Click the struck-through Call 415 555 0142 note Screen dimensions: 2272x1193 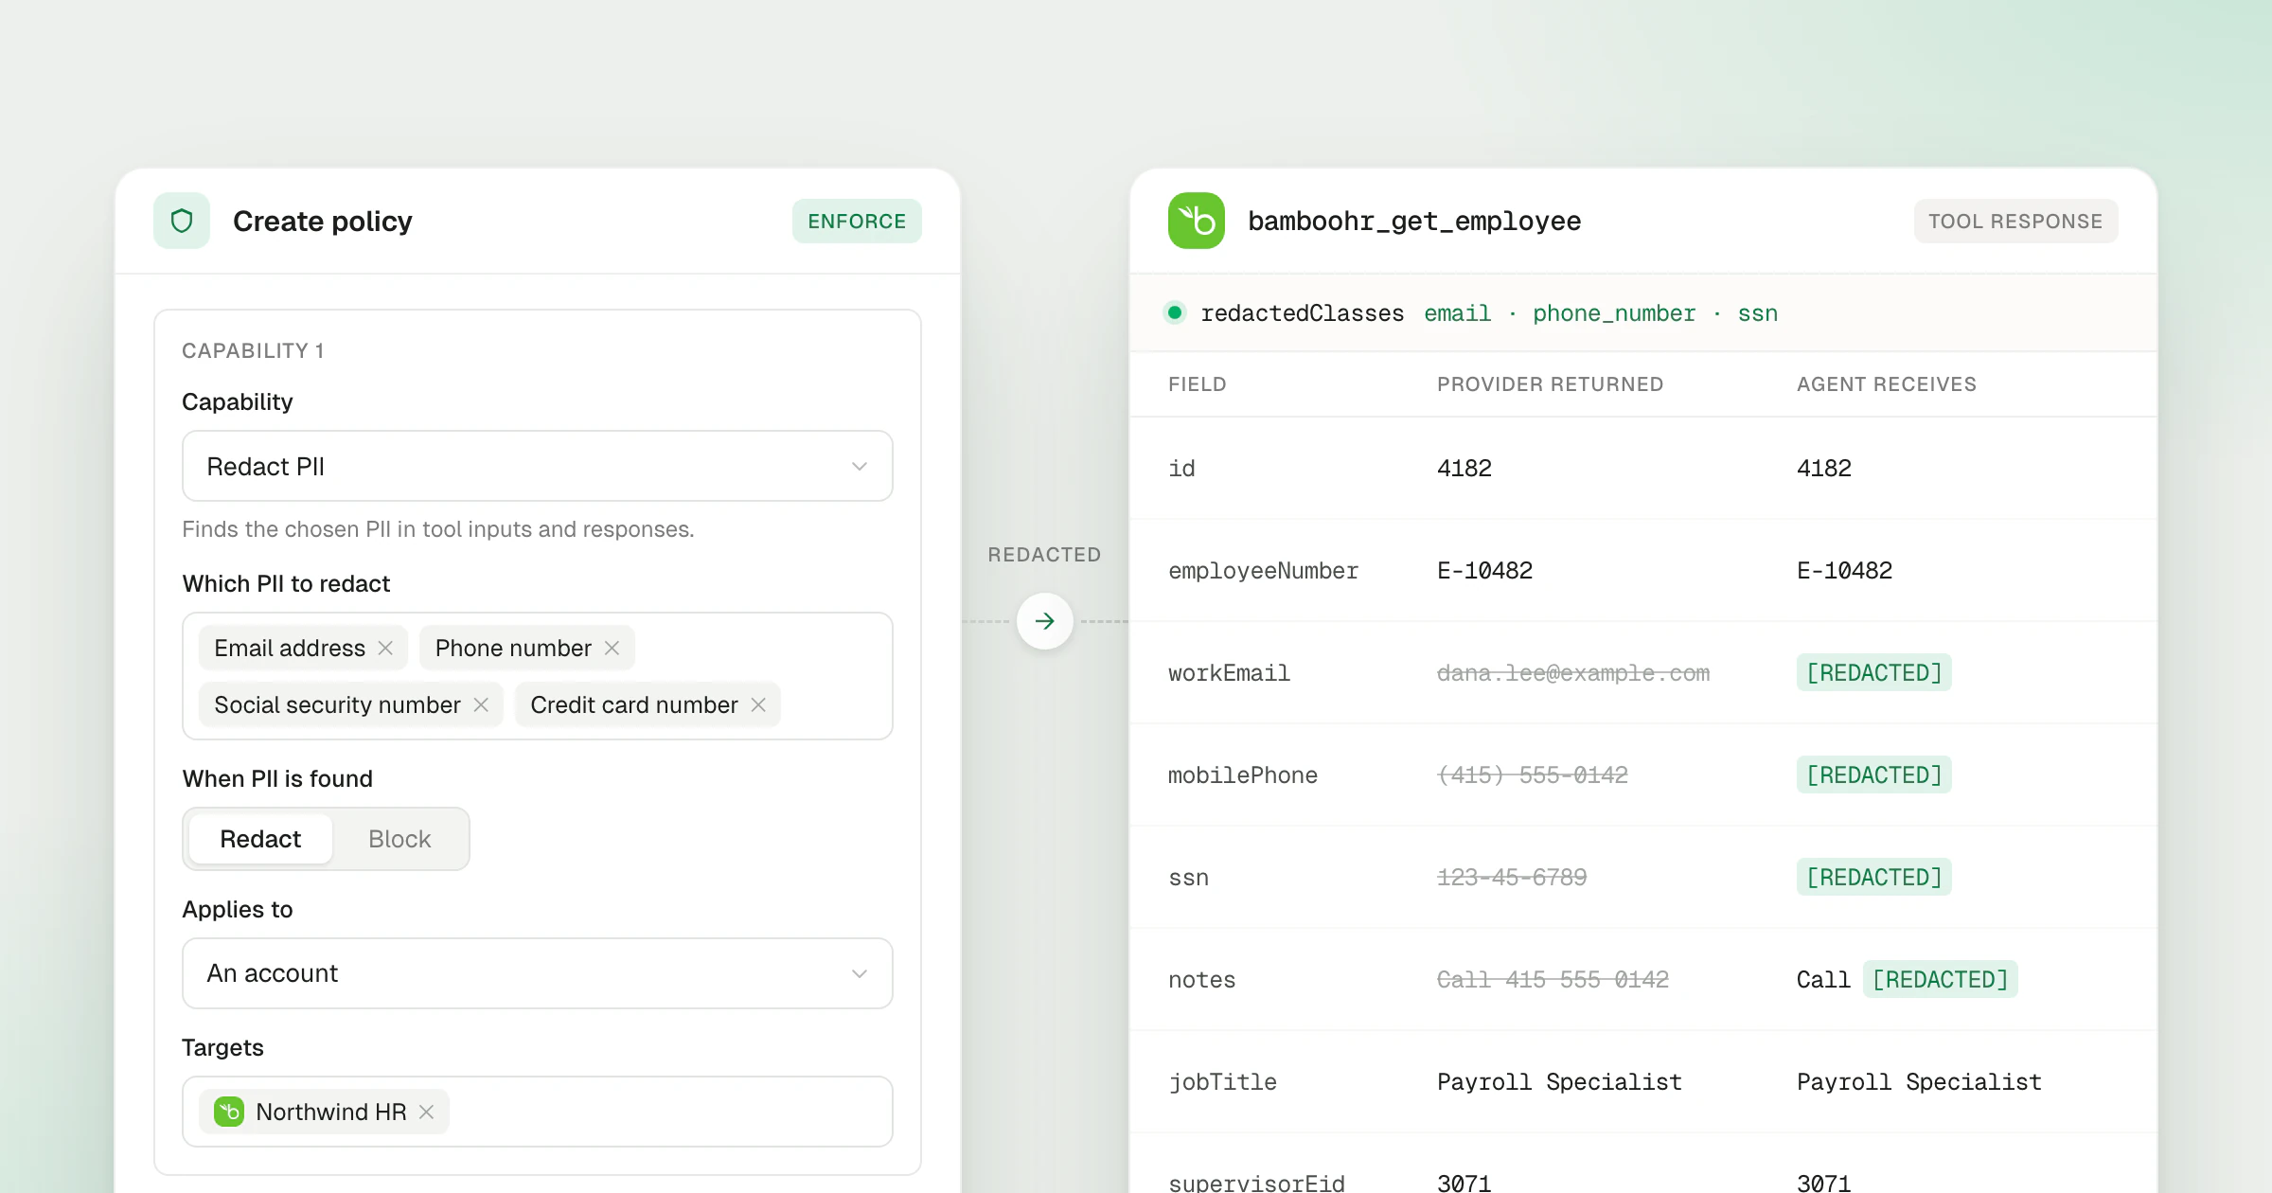pos(1553,980)
